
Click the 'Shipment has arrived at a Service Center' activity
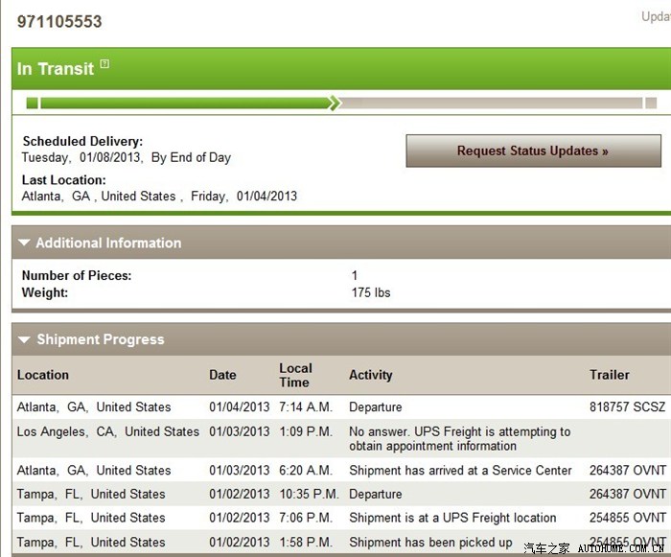tap(460, 471)
